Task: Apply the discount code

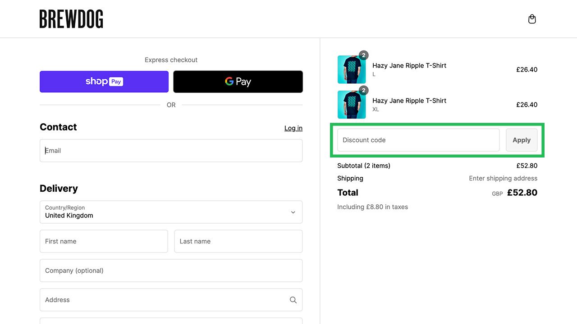Action: coord(522,140)
